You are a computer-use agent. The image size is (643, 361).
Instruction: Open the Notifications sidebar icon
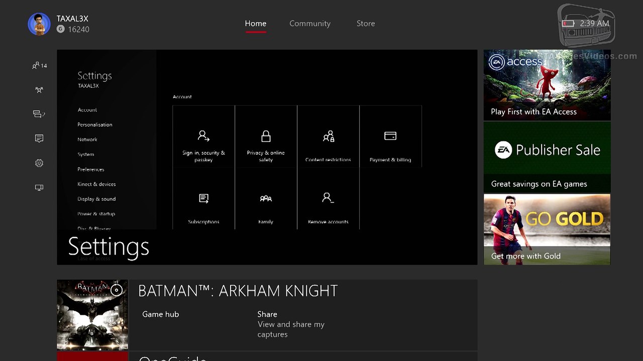39,138
